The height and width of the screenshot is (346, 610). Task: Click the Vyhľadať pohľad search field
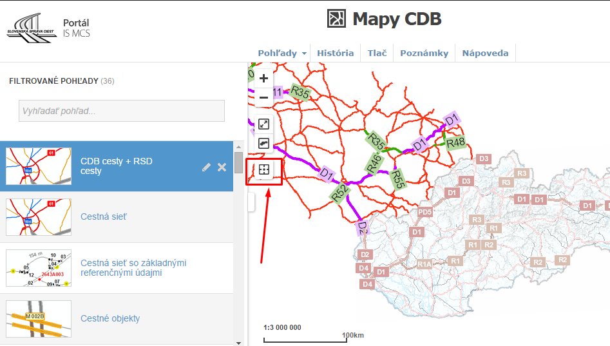pos(122,111)
